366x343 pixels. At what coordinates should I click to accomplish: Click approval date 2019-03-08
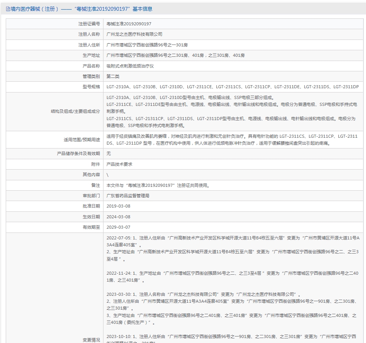(x=118, y=206)
